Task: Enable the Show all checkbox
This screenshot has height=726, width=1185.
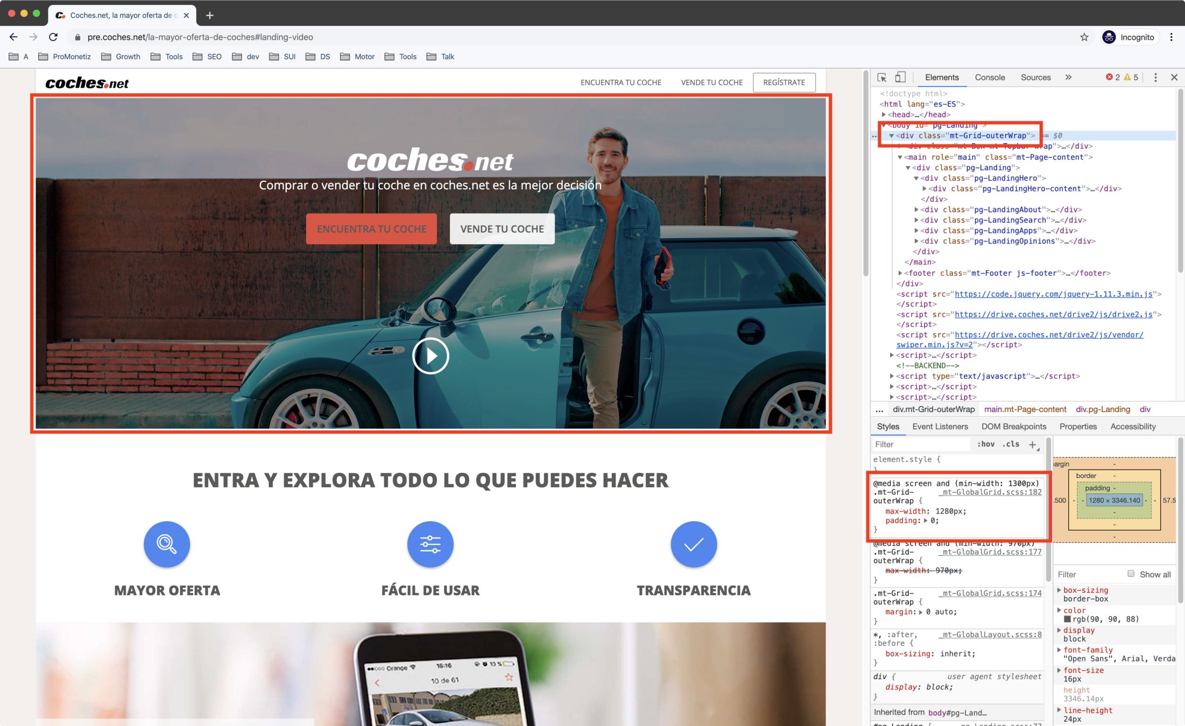Action: (x=1131, y=574)
